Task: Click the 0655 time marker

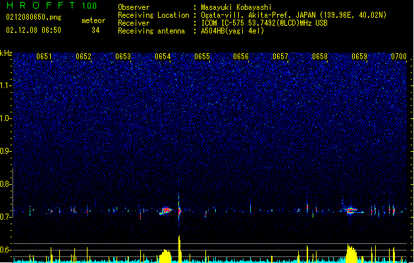Action: click(x=202, y=57)
